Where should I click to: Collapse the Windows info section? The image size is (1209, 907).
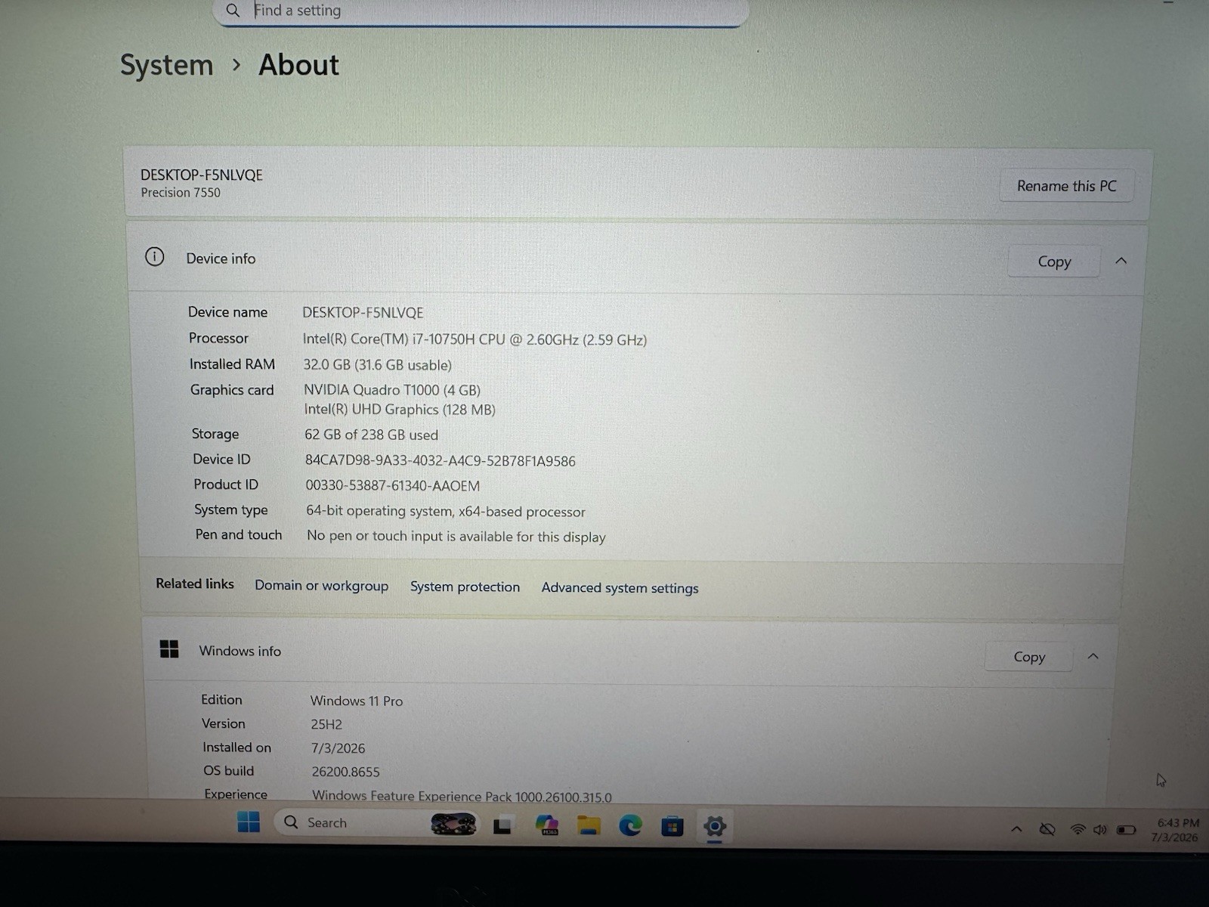coord(1093,656)
